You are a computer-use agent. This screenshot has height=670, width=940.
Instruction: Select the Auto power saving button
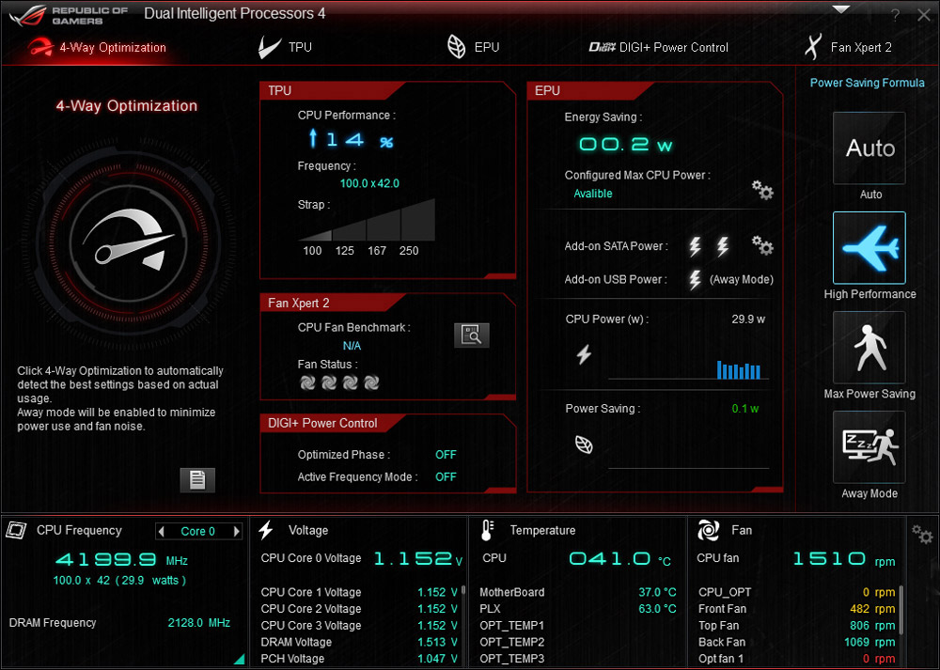pyautogui.click(x=869, y=148)
